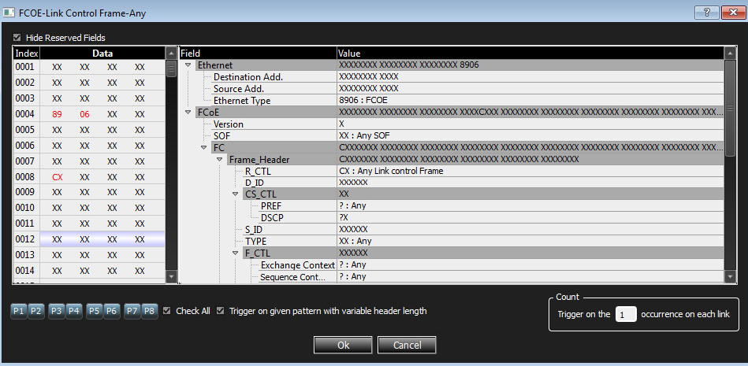Click the red 89 data byte
The image size is (748, 366).
click(57, 114)
